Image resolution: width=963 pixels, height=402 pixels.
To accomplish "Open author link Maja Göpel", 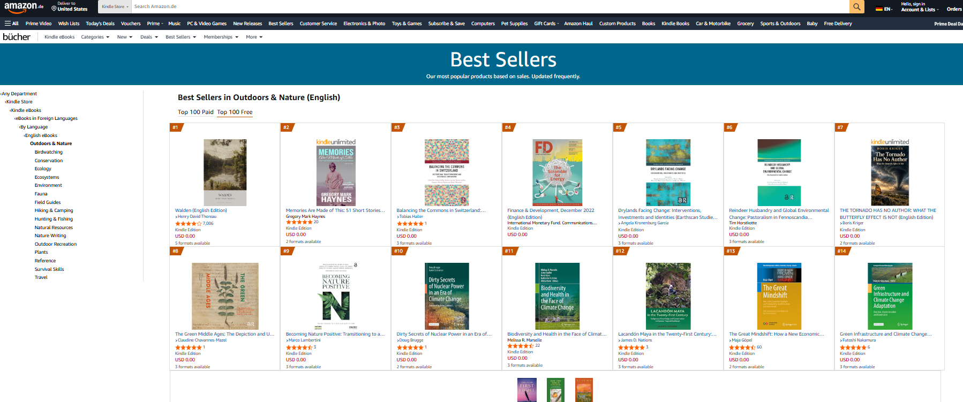I will [x=742, y=340].
